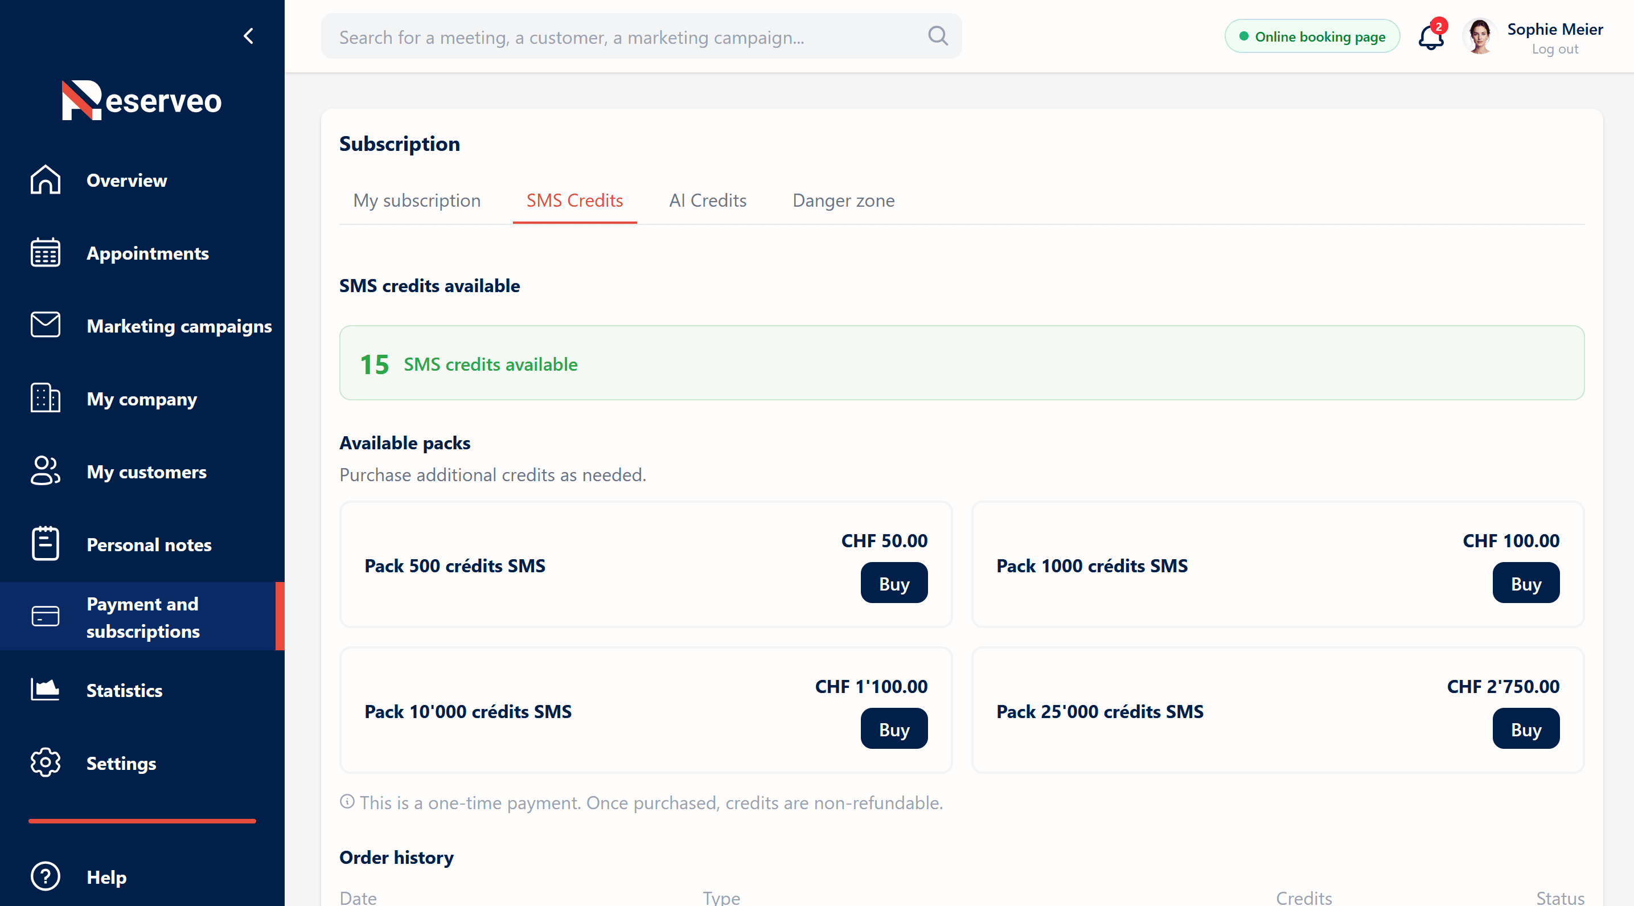Viewport: 1634px width, 906px height.
Task: Buy the Pack 1000 crédits SMS
Action: (1525, 583)
